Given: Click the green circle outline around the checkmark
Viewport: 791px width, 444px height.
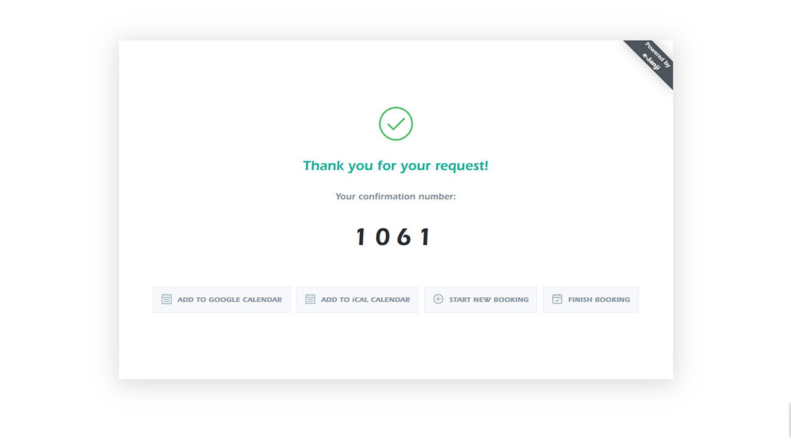Looking at the screenshot, I should pos(380,124).
